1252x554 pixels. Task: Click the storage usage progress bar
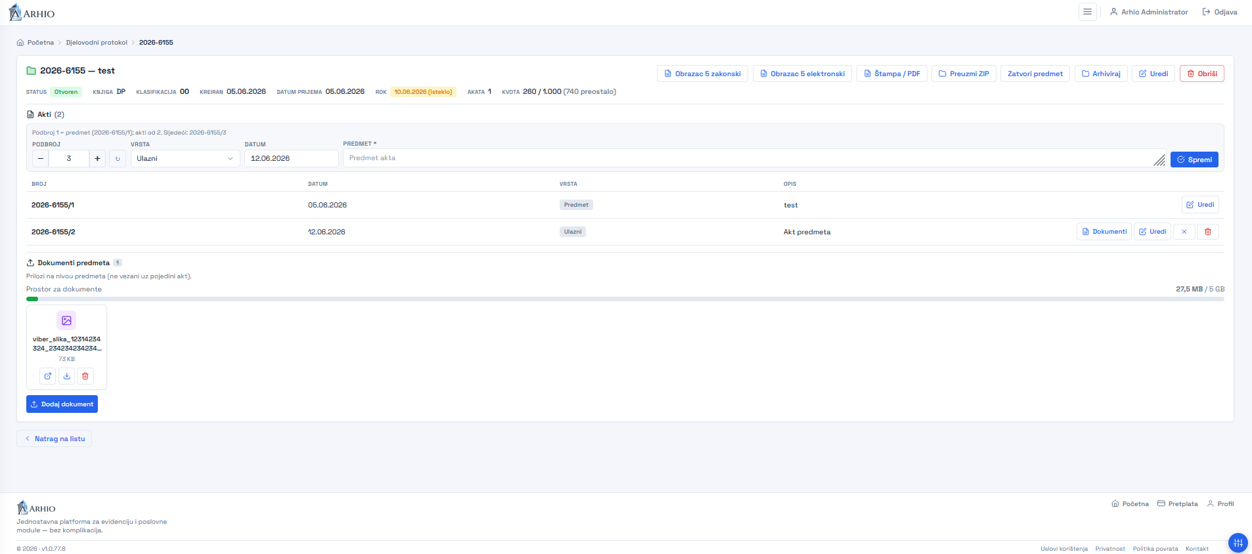click(x=625, y=299)
